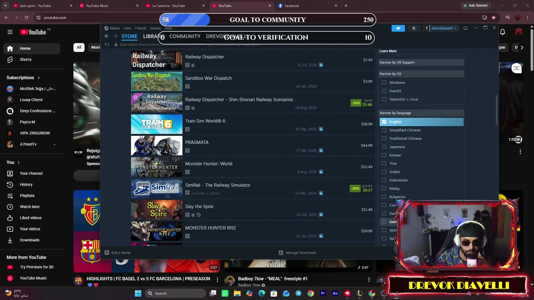
Task: Open the PRAGMATA store listing
Action: (252, 146)
